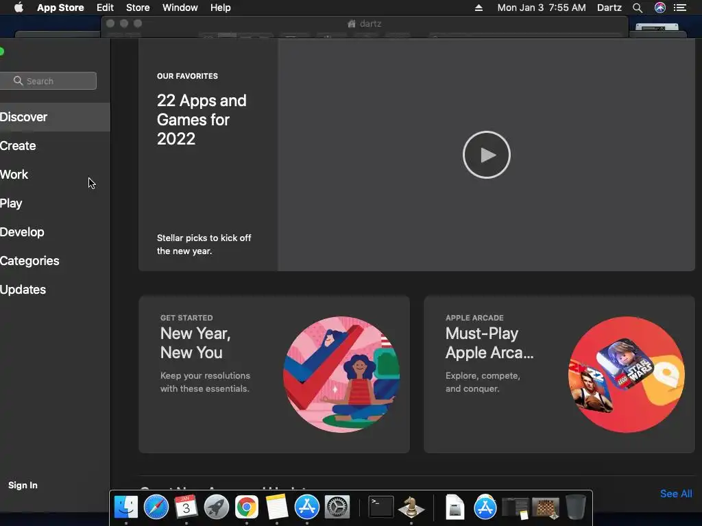The image size is (702, 526).
Task: Open the disk image file in Dock
Action: click(x=455, y=508)
